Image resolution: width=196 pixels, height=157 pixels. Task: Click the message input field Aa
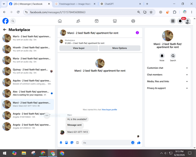106,142
